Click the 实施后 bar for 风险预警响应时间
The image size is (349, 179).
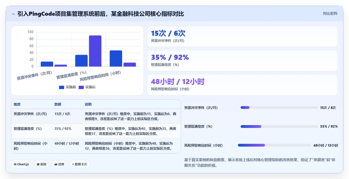pyautogui.click(x=130, y=65)
